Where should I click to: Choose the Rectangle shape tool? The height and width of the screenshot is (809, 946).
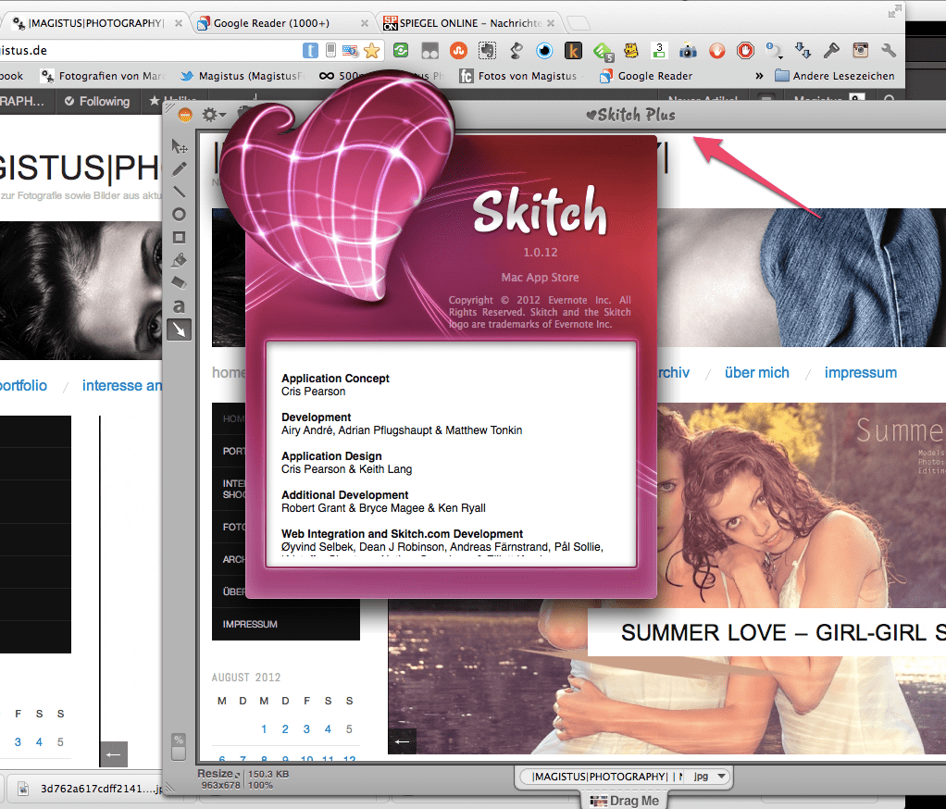pos(180,237)
